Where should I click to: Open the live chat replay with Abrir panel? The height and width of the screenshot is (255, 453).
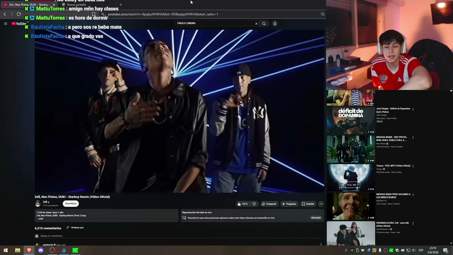(x=316, y=218)
